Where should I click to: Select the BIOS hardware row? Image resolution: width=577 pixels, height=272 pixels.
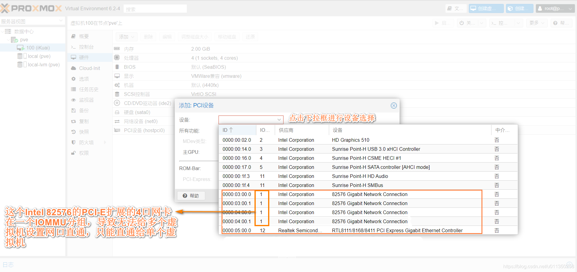coord(344,67)
